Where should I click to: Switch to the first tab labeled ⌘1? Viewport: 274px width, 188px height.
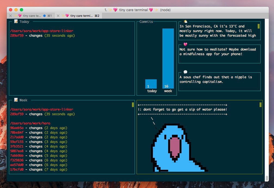30,16
